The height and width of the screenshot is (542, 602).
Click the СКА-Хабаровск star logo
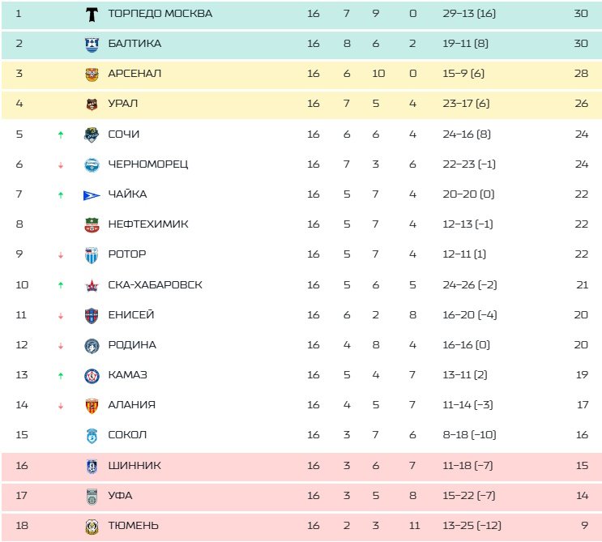92,285
